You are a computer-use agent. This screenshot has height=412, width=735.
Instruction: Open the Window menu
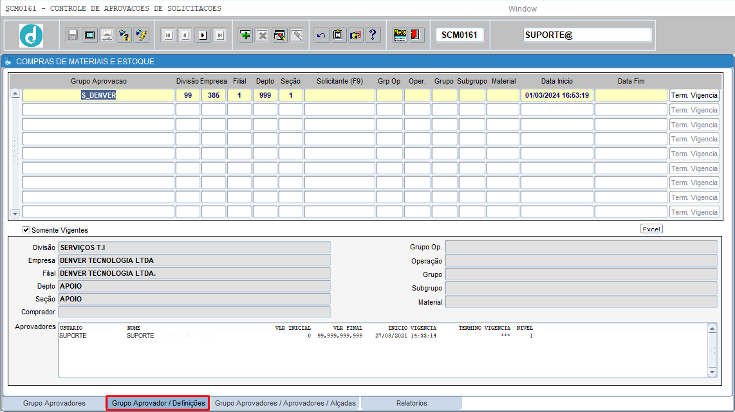tap(522, 9)
